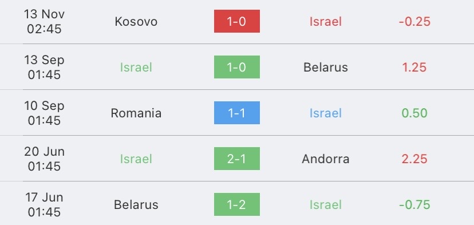The width and height of the screenshot is (474, 225).
Task: Click the 2-1 Israel vs Andorra score
Action: 236,159
